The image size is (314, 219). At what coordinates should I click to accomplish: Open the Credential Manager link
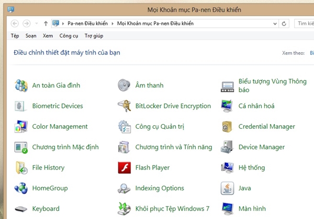[x=267, y=127]
